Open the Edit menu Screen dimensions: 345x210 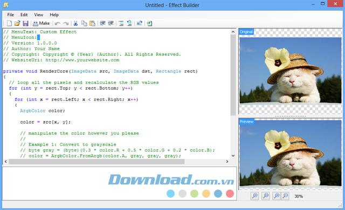pos(24,15)
